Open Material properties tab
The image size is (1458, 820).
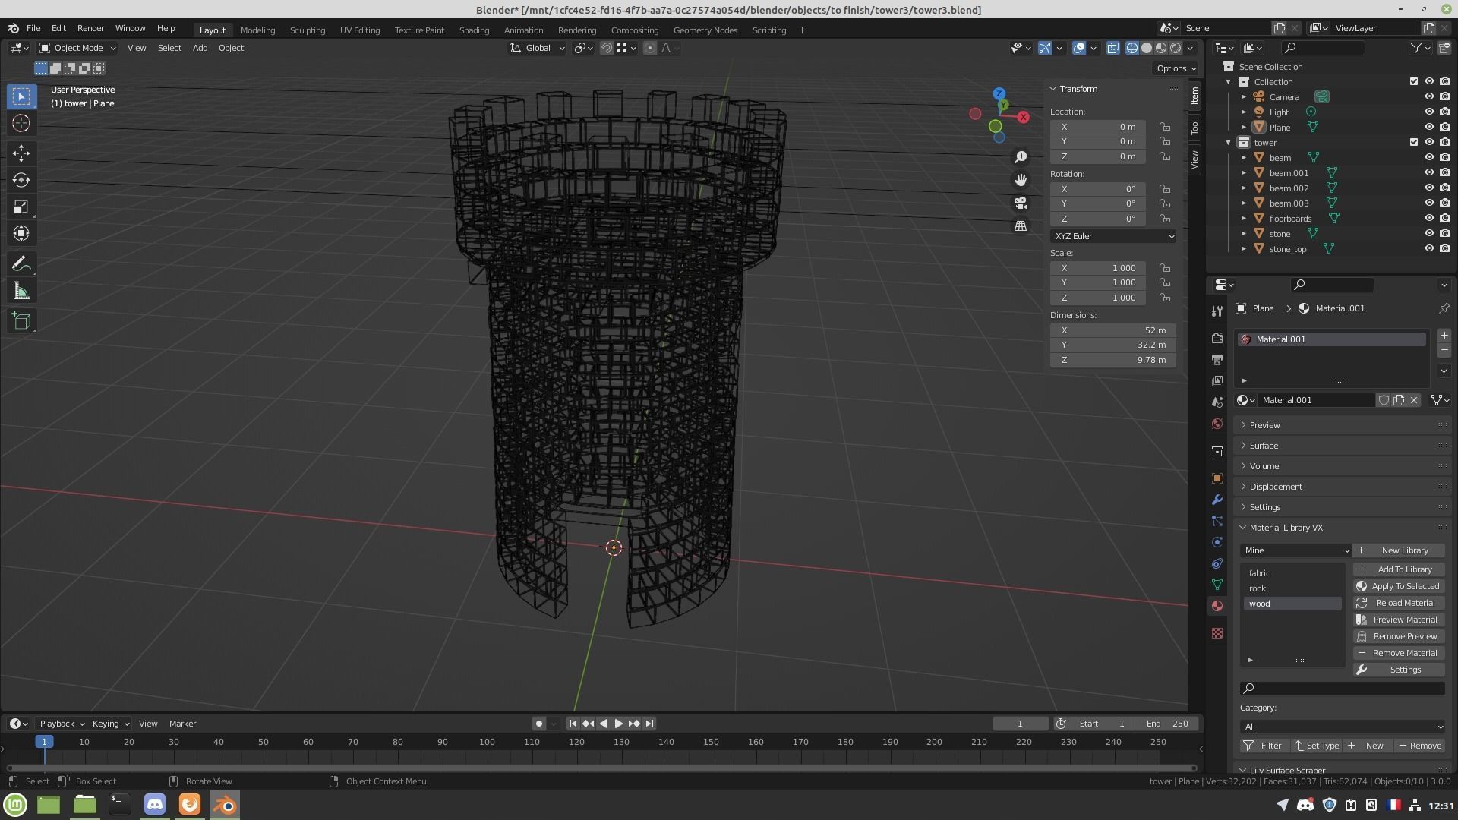click(x=1217, y=606)
